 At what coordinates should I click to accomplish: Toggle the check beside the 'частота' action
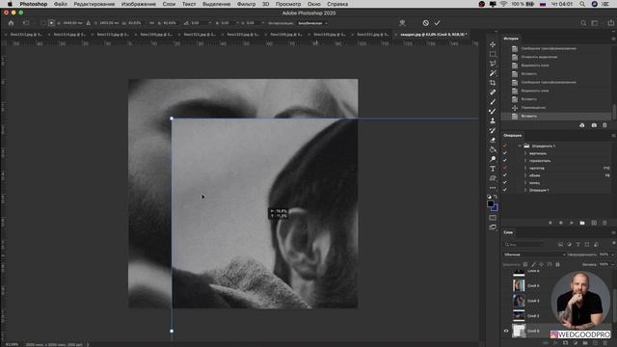505,168
